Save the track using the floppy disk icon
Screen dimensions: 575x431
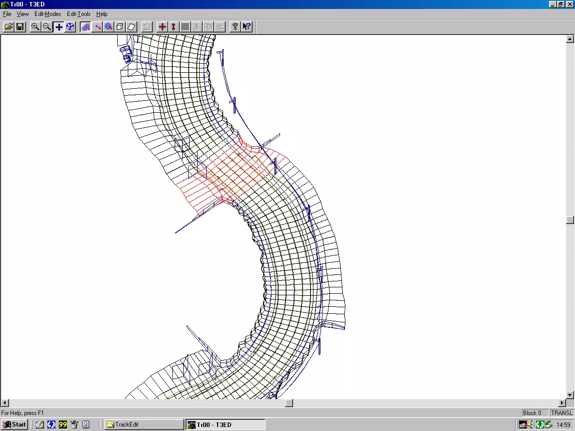pos(20,27)
